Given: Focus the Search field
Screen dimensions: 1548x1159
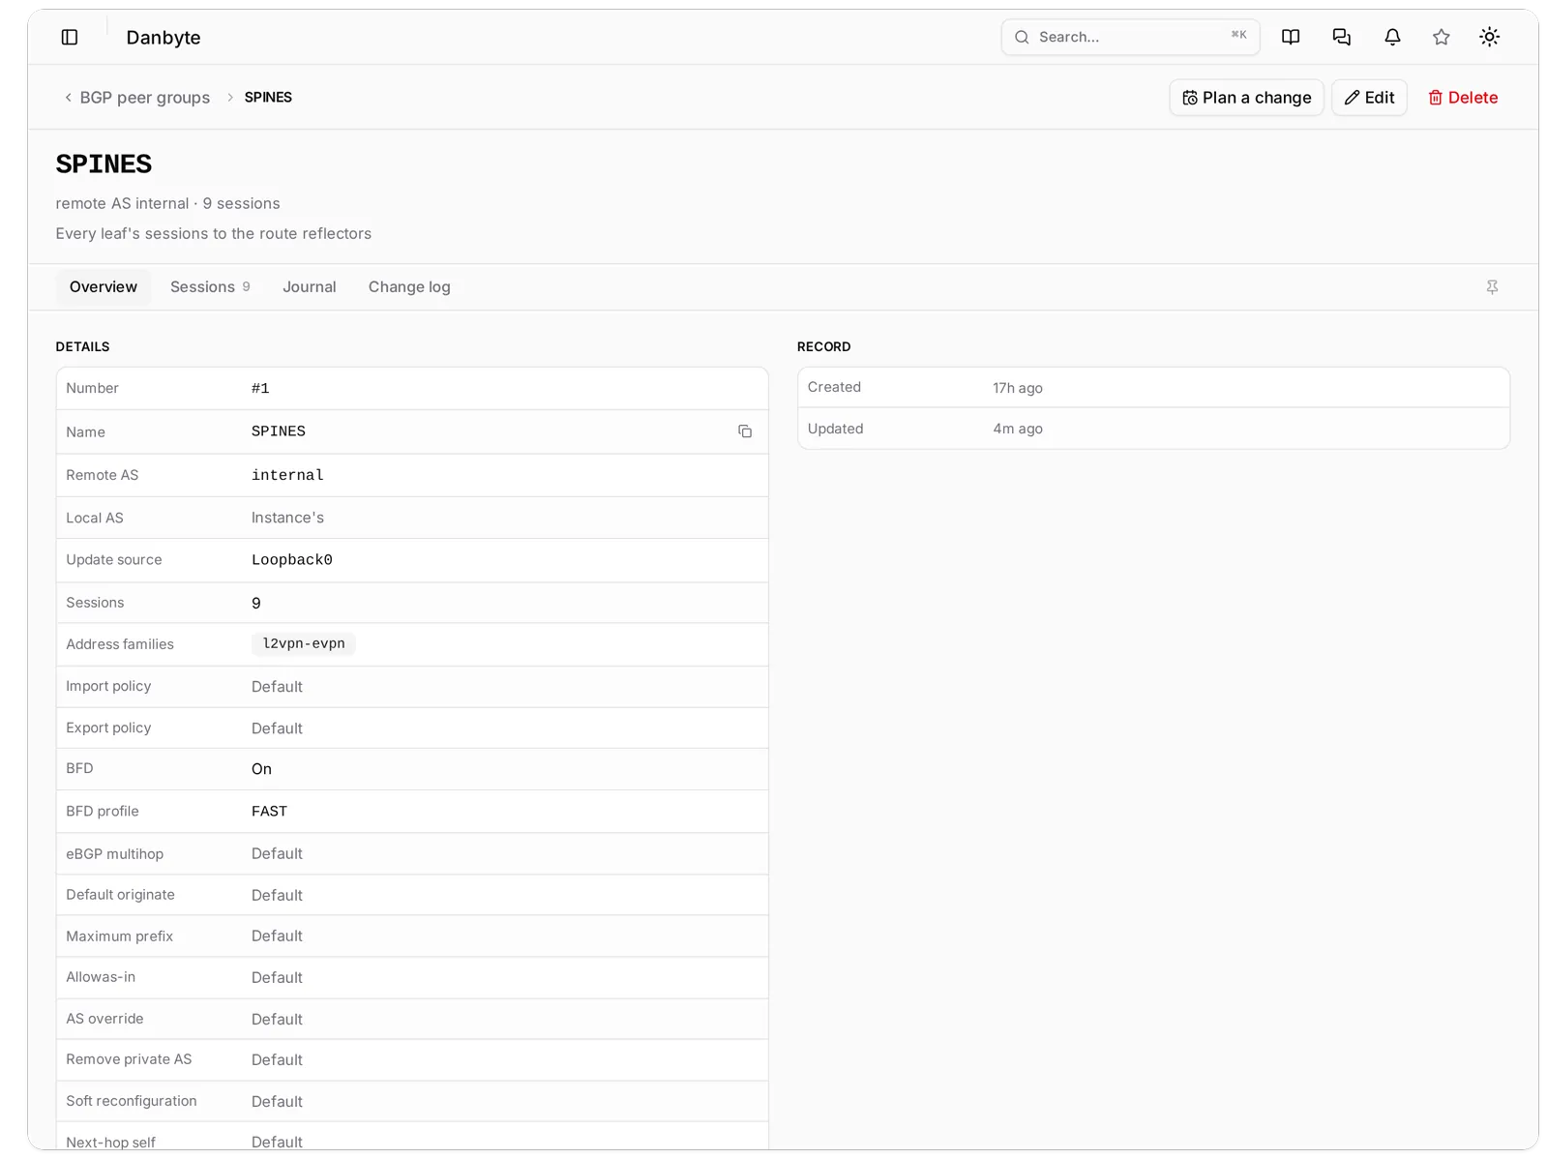Looking at the screenshot, I should [x=1130, y=37].
